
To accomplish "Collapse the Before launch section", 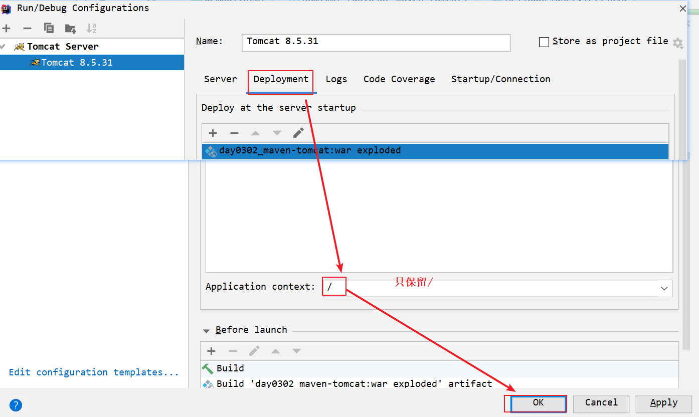I will tap(206, 331).
